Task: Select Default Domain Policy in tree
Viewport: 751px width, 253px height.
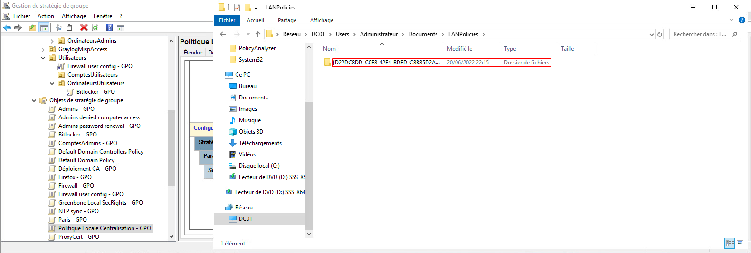Action: click(x=86, y=160)
